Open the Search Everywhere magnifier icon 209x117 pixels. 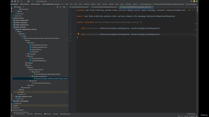191,1
